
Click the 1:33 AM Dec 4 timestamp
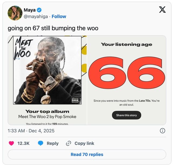point(31,131)
